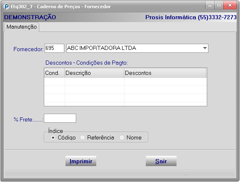The width and height of the screenshot is (240, 182).
Task: Open the ABC IMPORTADORA LTDA combo box
Action: point(137,48)
